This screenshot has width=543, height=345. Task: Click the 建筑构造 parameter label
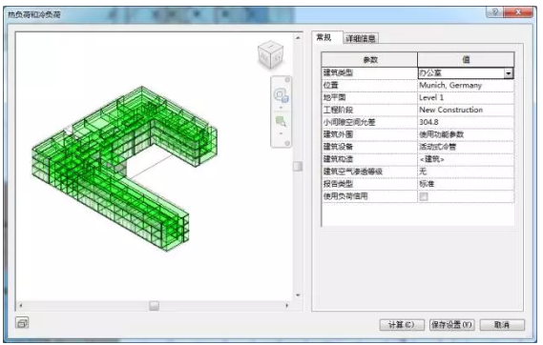click(x=338, y=159)
